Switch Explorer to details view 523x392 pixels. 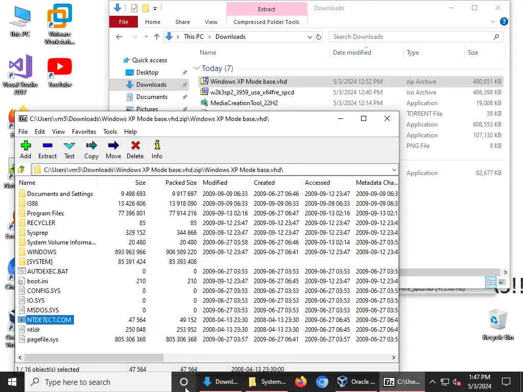click(491, 282)
